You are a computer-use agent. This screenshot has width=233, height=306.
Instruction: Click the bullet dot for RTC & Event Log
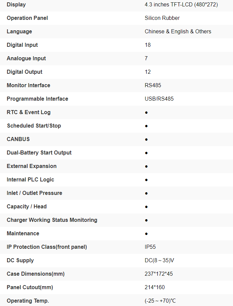point(146,112)
